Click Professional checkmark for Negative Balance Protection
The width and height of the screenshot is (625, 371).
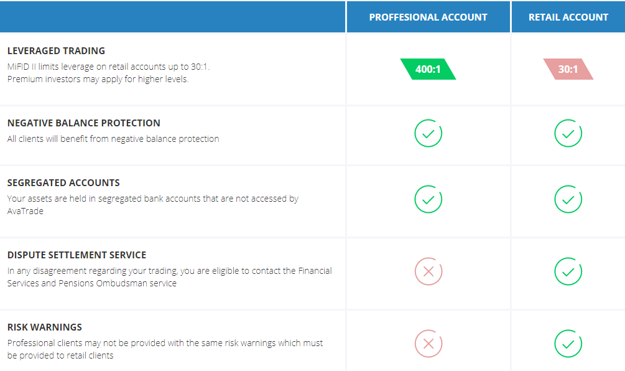428,133
